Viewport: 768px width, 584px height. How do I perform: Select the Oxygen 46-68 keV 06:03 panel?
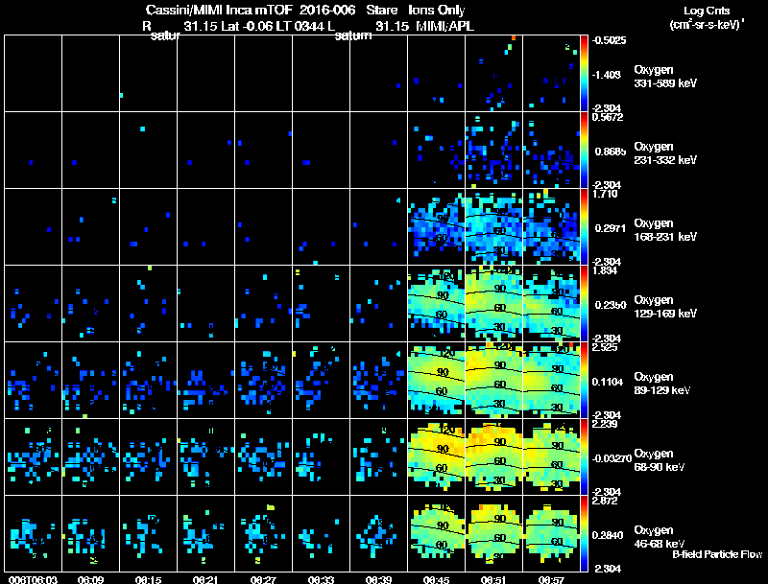point(33,533)
